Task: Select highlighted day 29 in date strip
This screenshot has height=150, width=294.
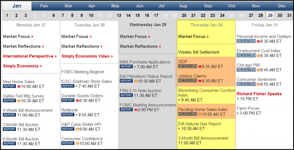Action: (x=270, y=15)
